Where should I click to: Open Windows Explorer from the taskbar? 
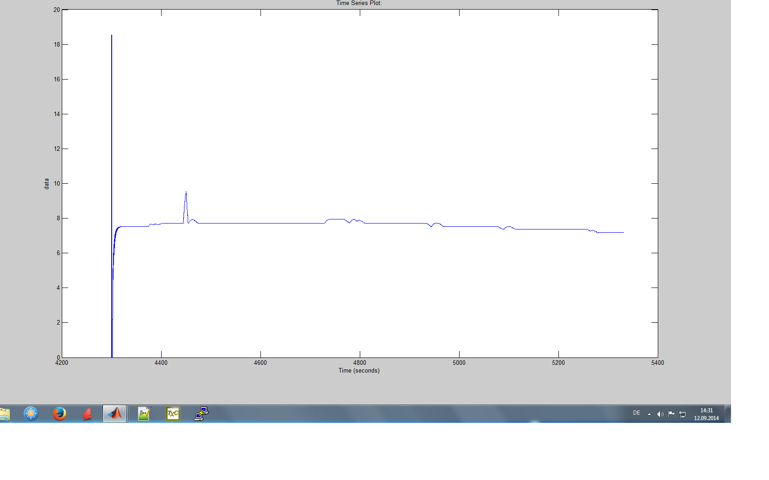click(x=5, y=414)
